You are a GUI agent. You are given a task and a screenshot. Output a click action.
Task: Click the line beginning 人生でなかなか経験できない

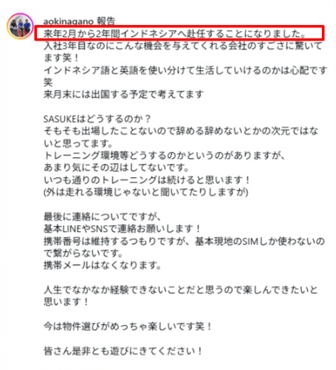coord(181,296)
